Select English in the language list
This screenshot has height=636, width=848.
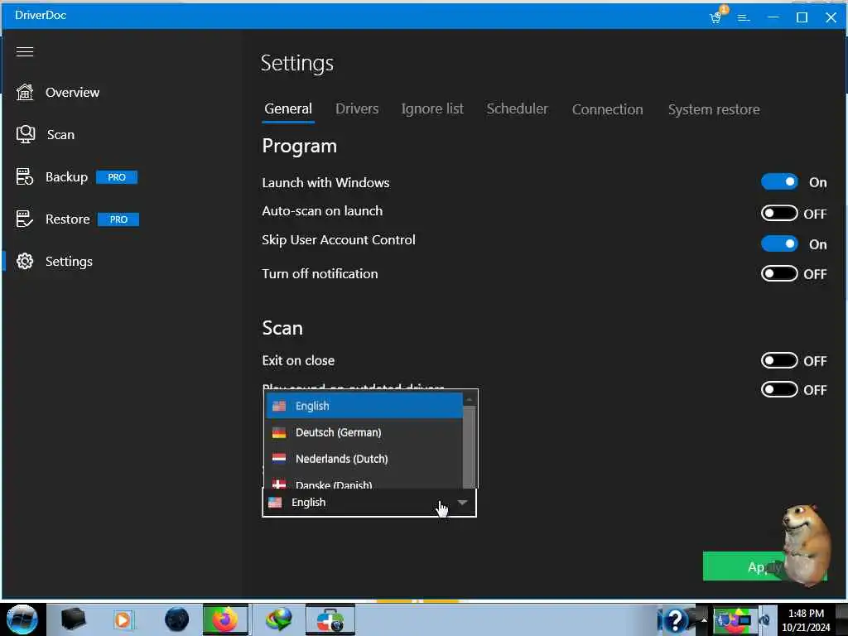(364, 406)
